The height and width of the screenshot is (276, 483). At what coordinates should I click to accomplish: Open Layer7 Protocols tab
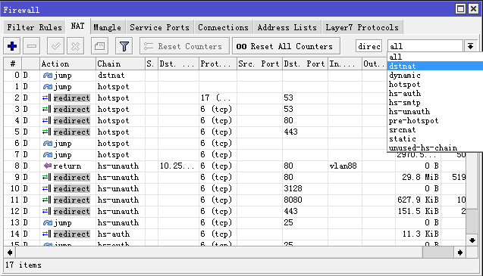tap(362, 27)
